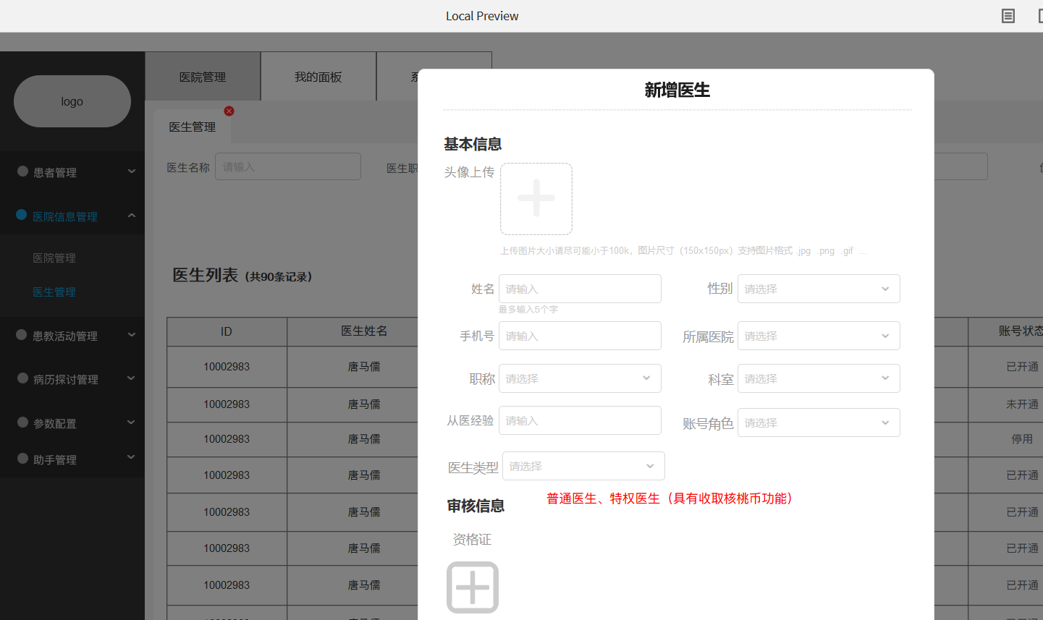Viewport: 1043px width, 620px height.
Task: Open the 医生类型 dropdown
Action: [x=583, y=466]
